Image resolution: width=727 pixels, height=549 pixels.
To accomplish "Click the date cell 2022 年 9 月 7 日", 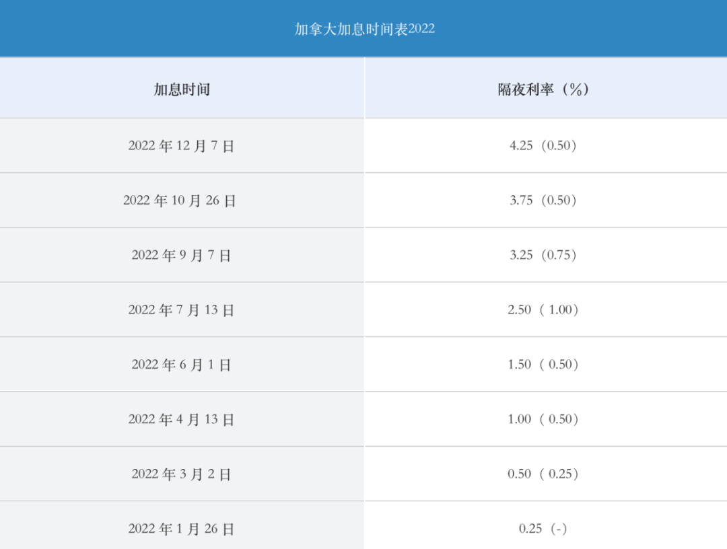I will point(181,255).
